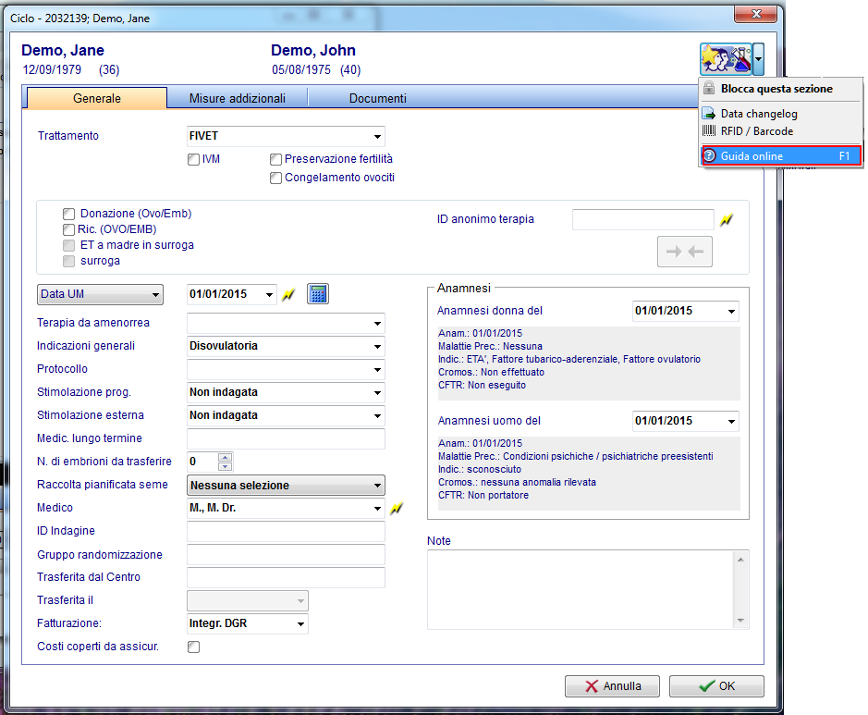Enable the Congelamento ovociti checkbox
The width and height of the screenshot is (868, 715).
tap(275, 178)
